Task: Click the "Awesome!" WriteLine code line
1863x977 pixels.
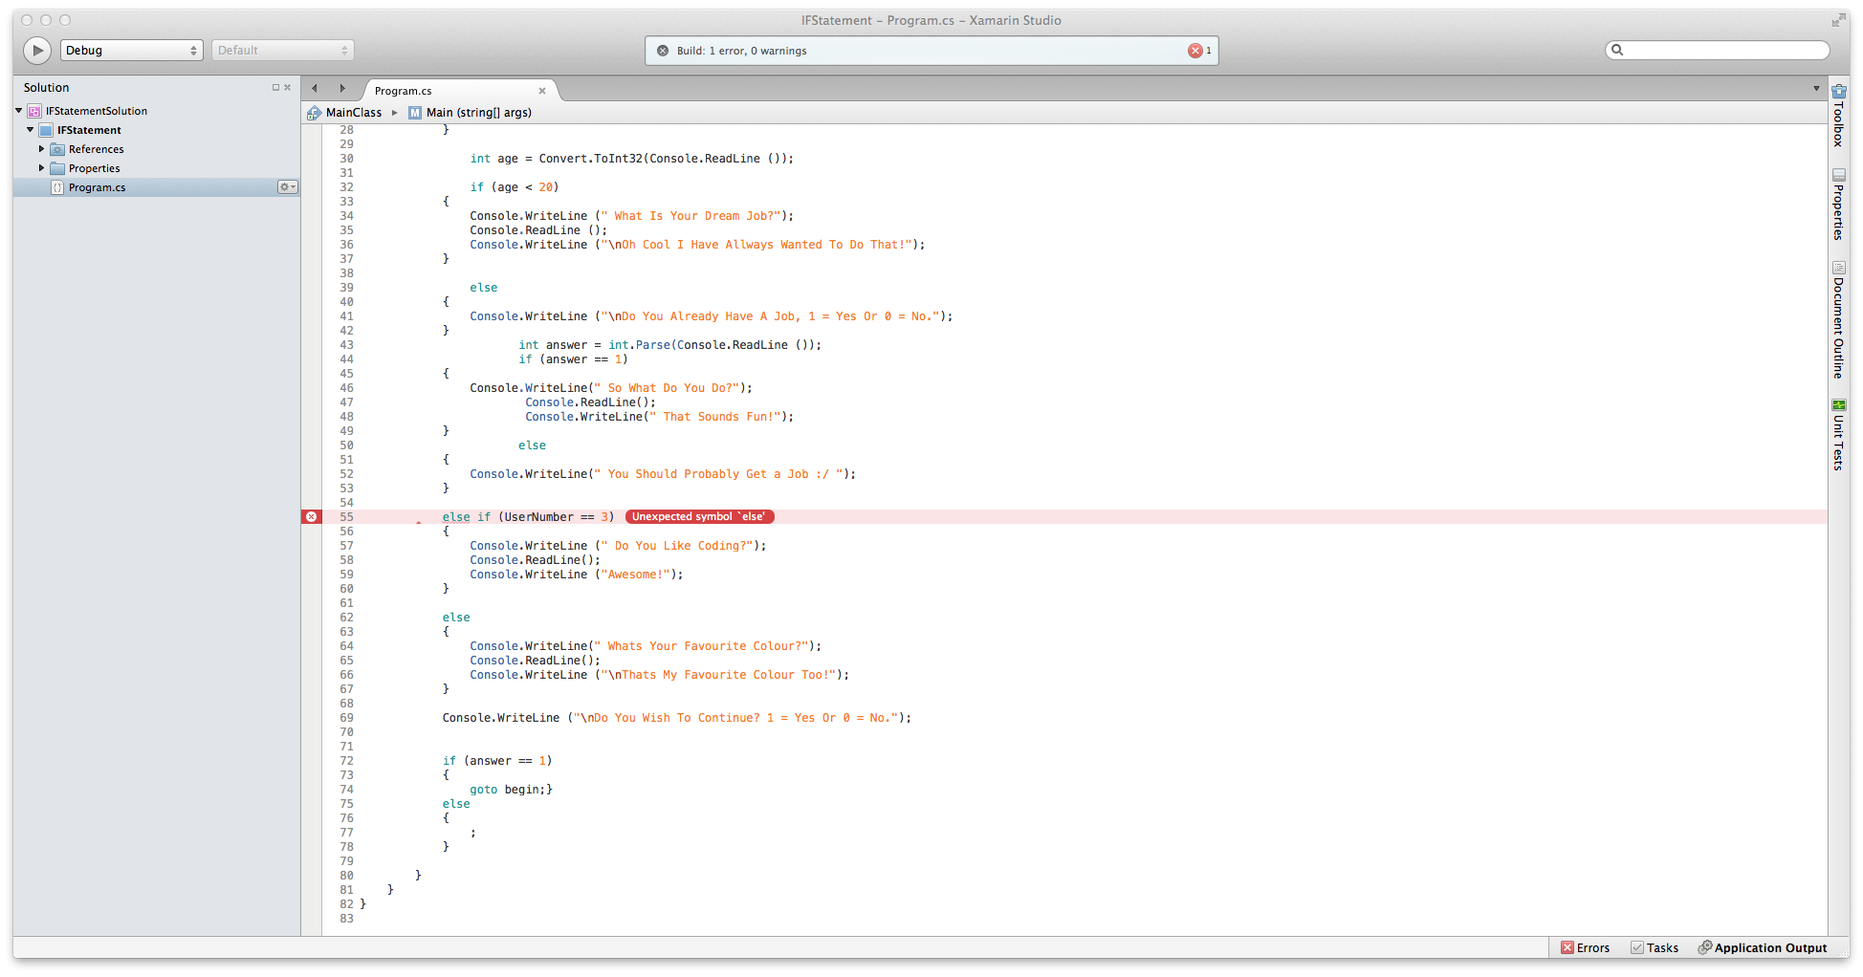Action: pos(576,575)
